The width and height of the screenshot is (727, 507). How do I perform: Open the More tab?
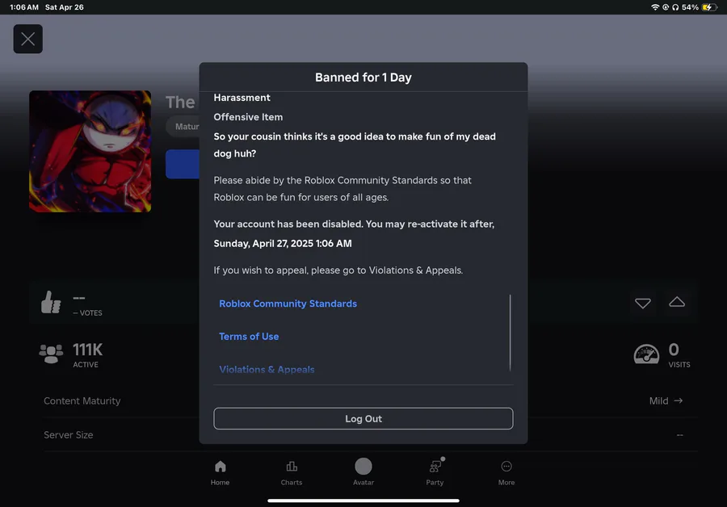pos(506,473)
